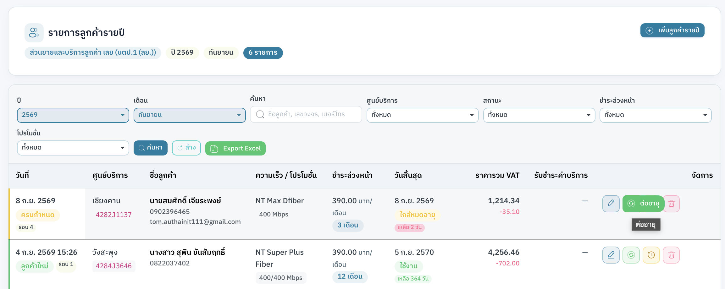
Task: Click the ราคารวม VAT column header
Action: pyautogui.click(x=497, y=175)
